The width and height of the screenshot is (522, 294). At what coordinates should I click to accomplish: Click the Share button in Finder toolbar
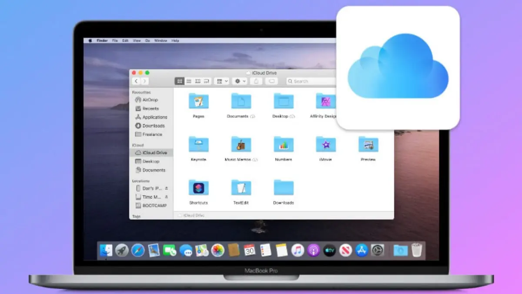coord(257,81)
